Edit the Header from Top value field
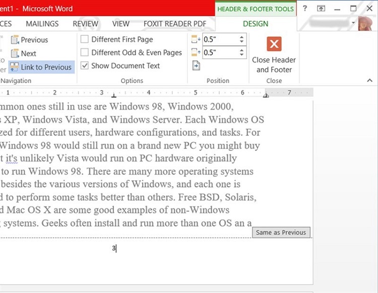Image resolution: width=378 pixels, height=293 pixels. (x=220, y=39)
